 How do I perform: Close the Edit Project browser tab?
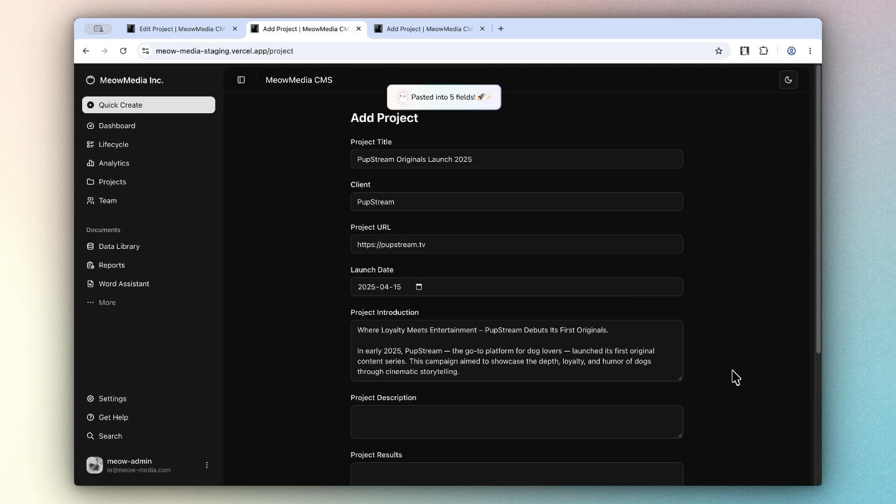[x=235, y=29]
